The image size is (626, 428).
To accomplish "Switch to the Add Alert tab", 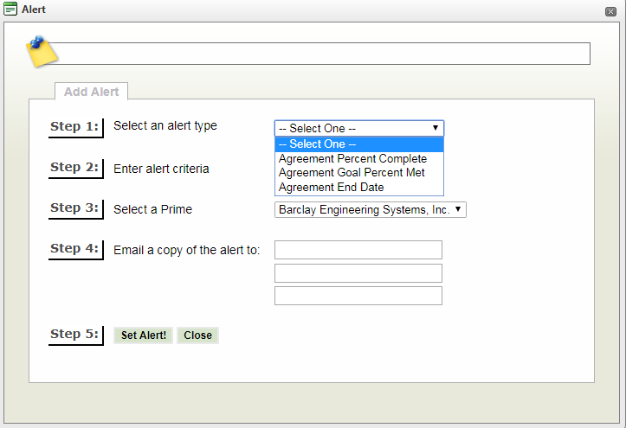I will pos(92,92).
